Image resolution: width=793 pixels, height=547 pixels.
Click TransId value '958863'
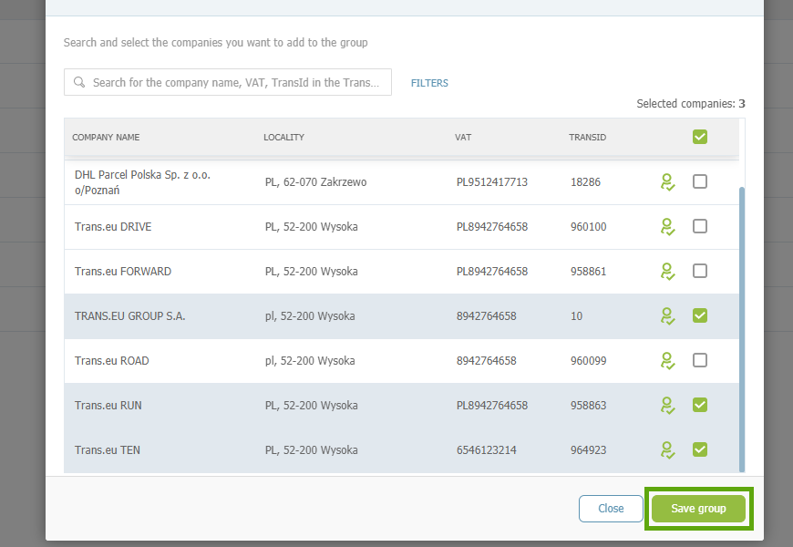tap(588, 406)
